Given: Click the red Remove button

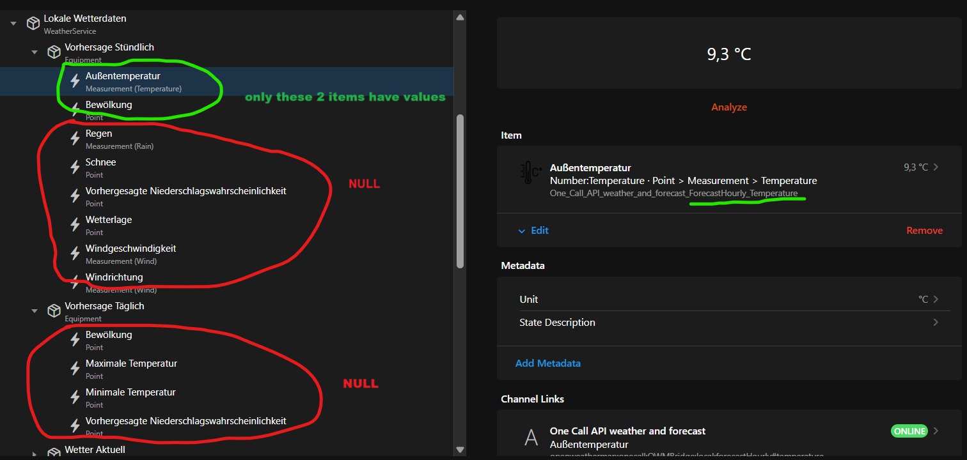Looking at the screenshot, I should [x=924, y=231].
